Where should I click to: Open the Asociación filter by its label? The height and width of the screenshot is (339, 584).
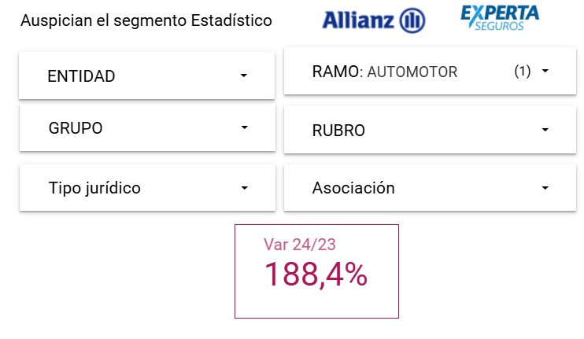click(x=353, y=188)
